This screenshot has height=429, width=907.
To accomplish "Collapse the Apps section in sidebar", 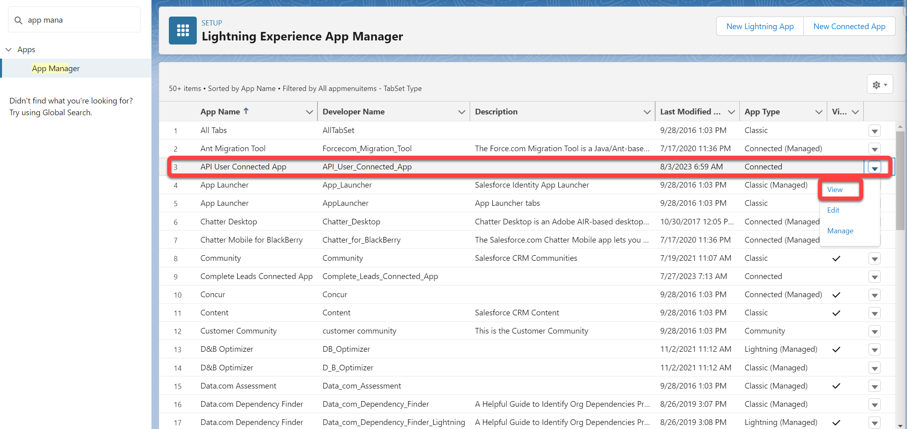I will (x=9, y=49).
